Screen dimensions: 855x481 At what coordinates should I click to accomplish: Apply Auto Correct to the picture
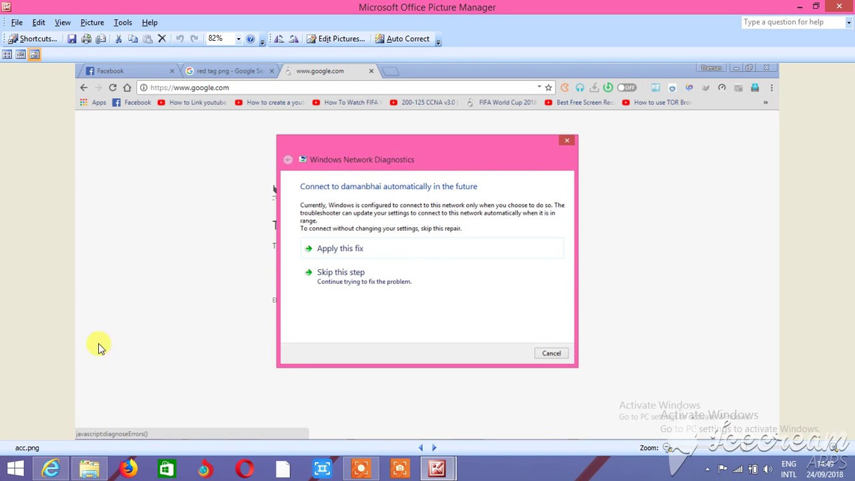tap(402, 39)
